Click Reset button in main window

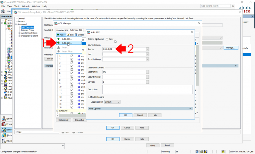[167, 145]
